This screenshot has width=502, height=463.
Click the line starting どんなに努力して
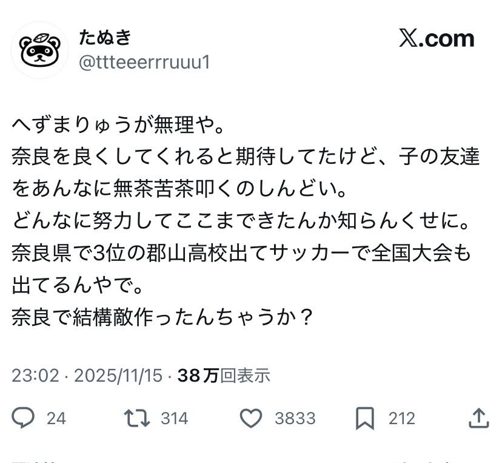click(241, 221)
